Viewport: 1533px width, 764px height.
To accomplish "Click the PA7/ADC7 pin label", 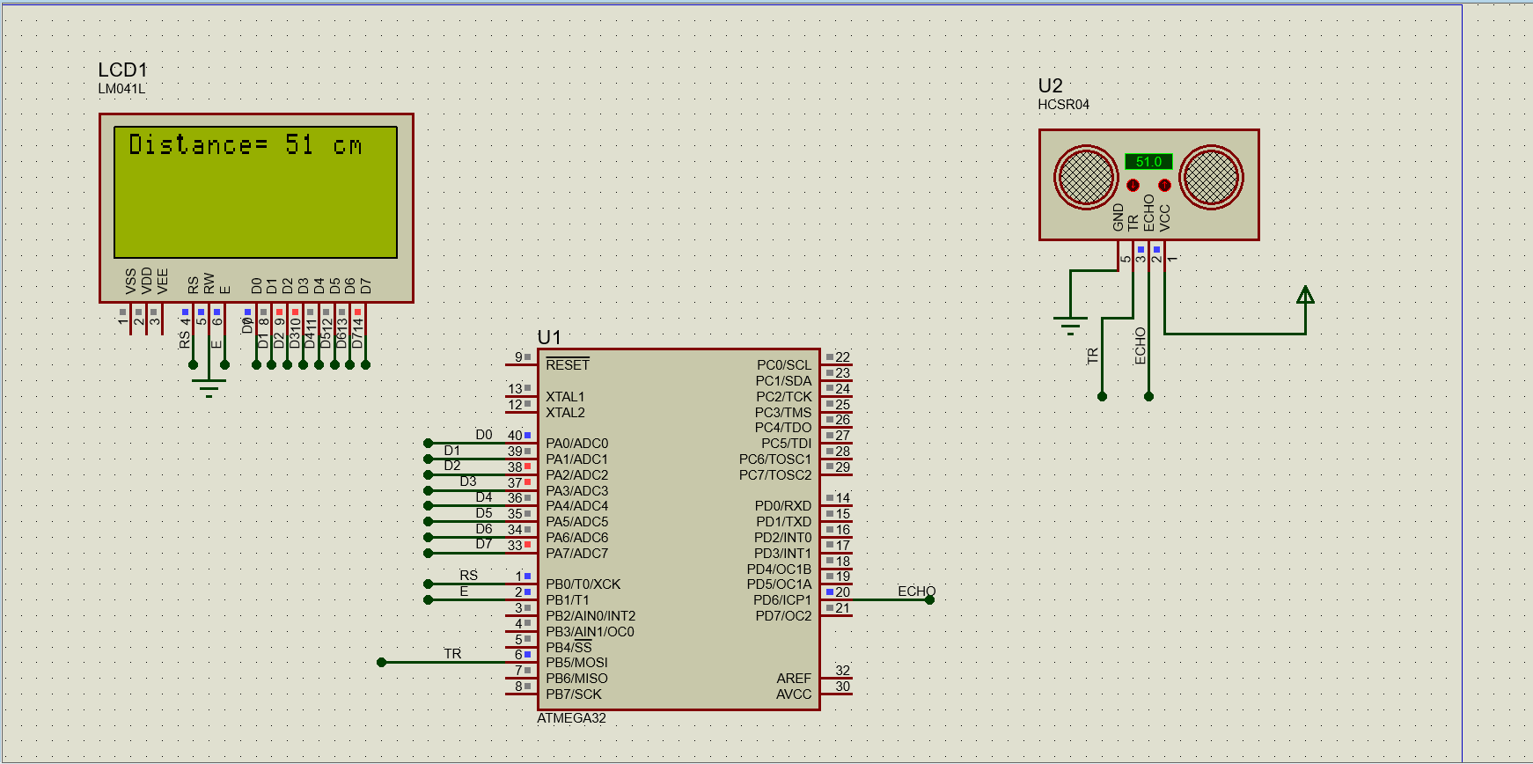I will point(576,554).
